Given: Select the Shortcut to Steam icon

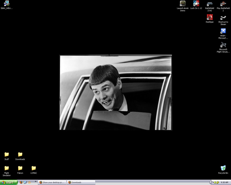Looking at the screenshot, I should (x=223, y=20).
